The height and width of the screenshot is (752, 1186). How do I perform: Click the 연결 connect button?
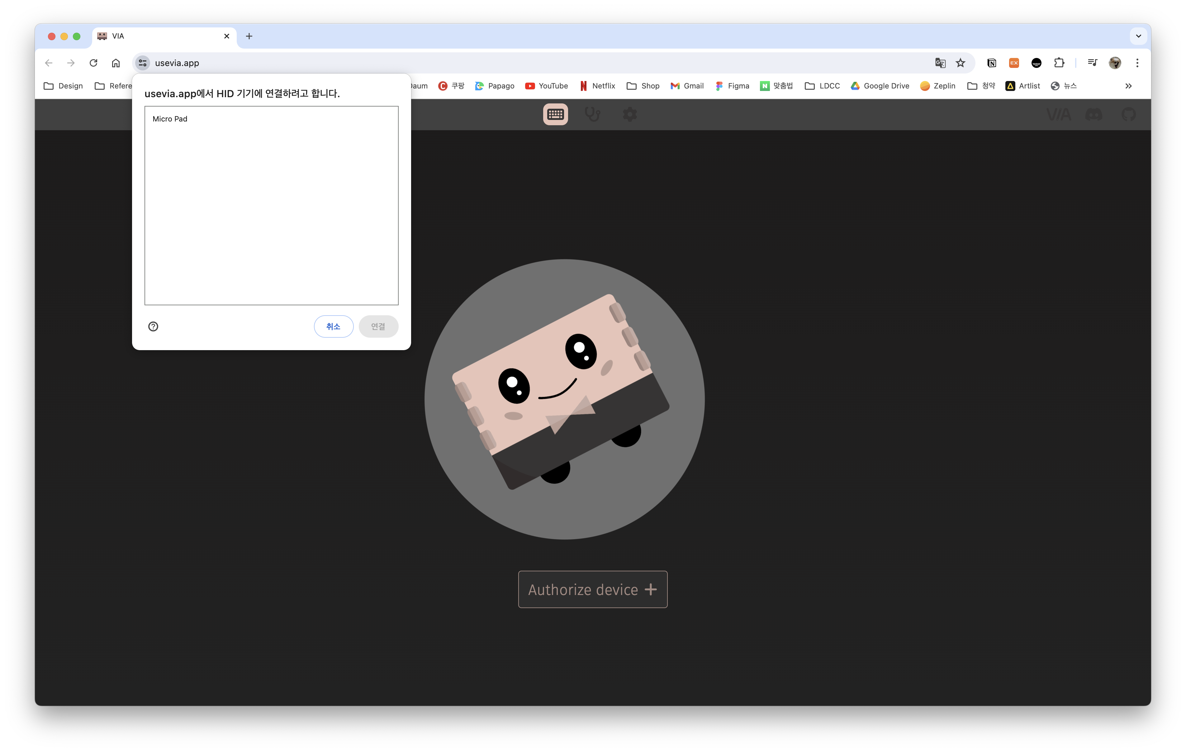click(378, 326)
